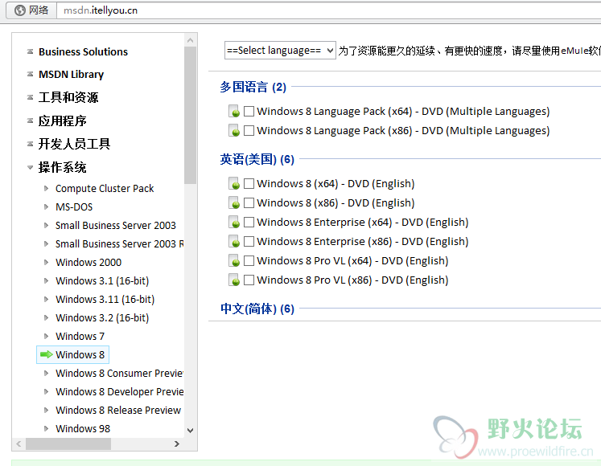
Task: Click the sidebar vertical scrollbar thumb
Action: pyautogui.click(x=190, y=115)
